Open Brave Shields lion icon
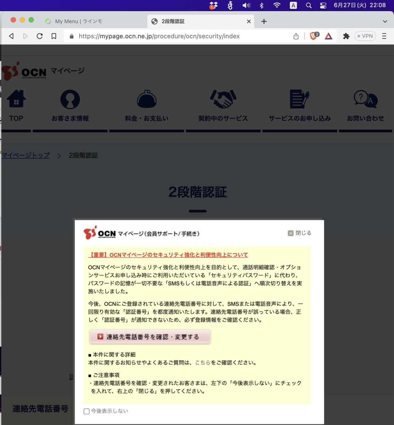Screen dimensions: 394x425 [x=314, y=36]
